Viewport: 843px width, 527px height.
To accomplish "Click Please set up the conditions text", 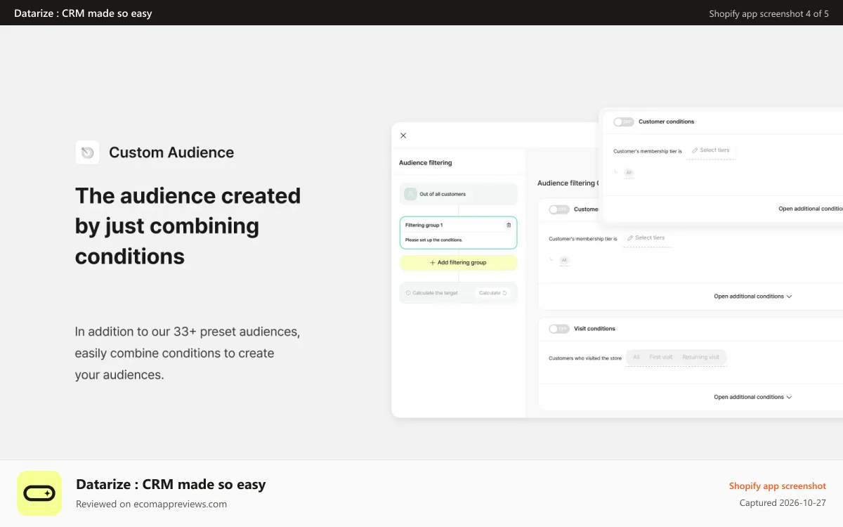I will click(x=434, y=240).
